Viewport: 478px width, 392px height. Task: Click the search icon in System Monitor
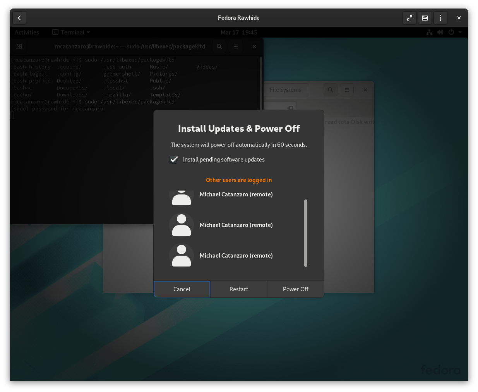pyautogui.click(x=331, y=90)
